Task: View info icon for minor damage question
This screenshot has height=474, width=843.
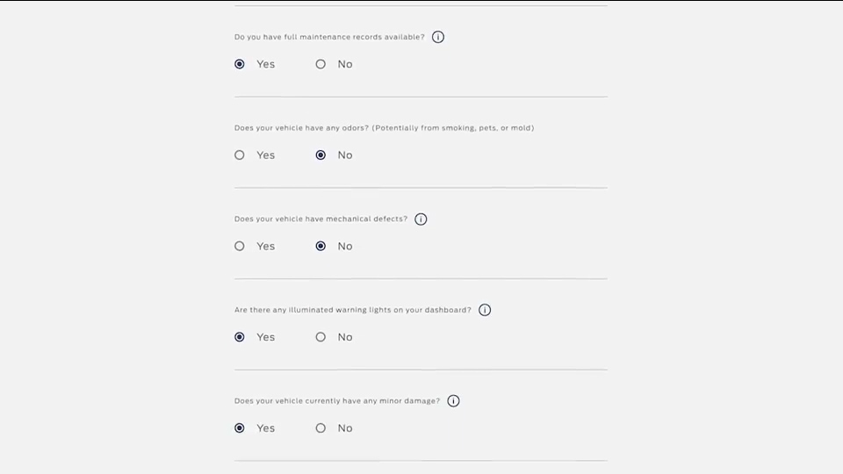Action: (454, 401)
